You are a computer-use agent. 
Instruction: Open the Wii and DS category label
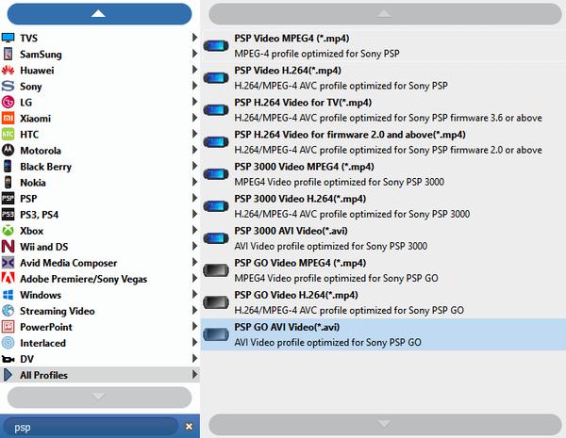pos(44,247)
